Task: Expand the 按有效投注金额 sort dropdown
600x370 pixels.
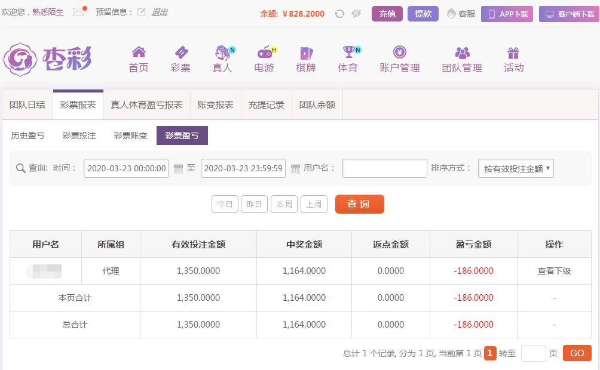Action: pos(516,168)
